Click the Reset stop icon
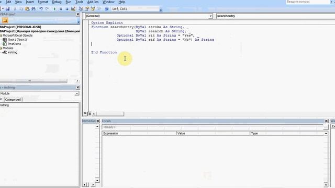335x188 pixels. click(x=67, y=9)
